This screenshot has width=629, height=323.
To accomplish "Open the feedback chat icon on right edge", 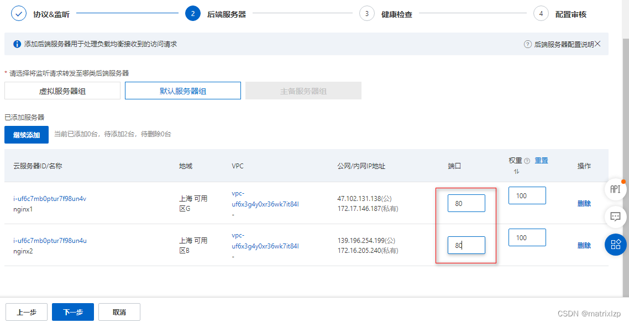I will click(x=615, y=217).
